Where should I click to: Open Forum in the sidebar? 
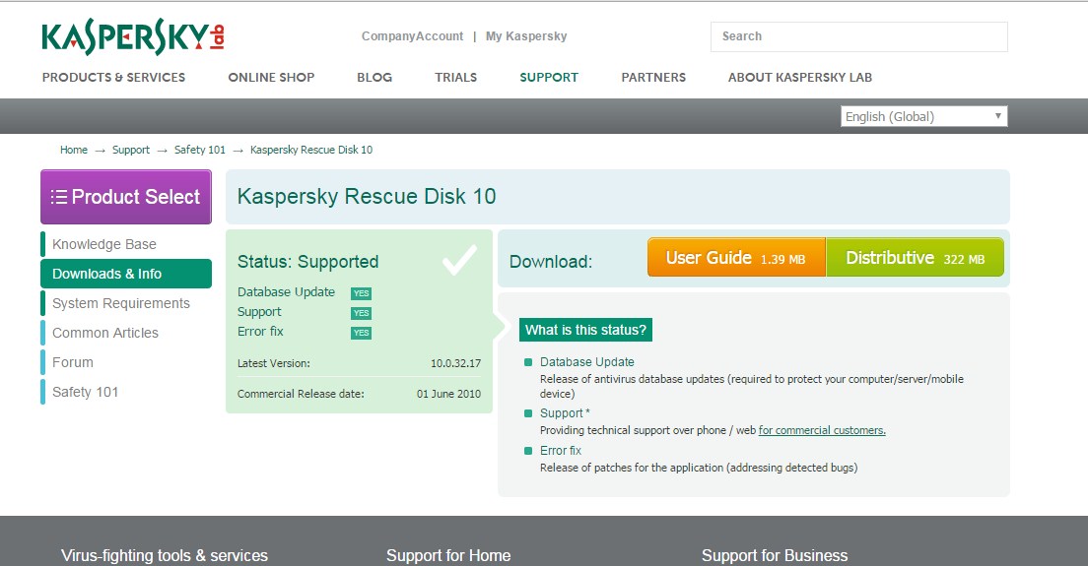pos(73,362)
